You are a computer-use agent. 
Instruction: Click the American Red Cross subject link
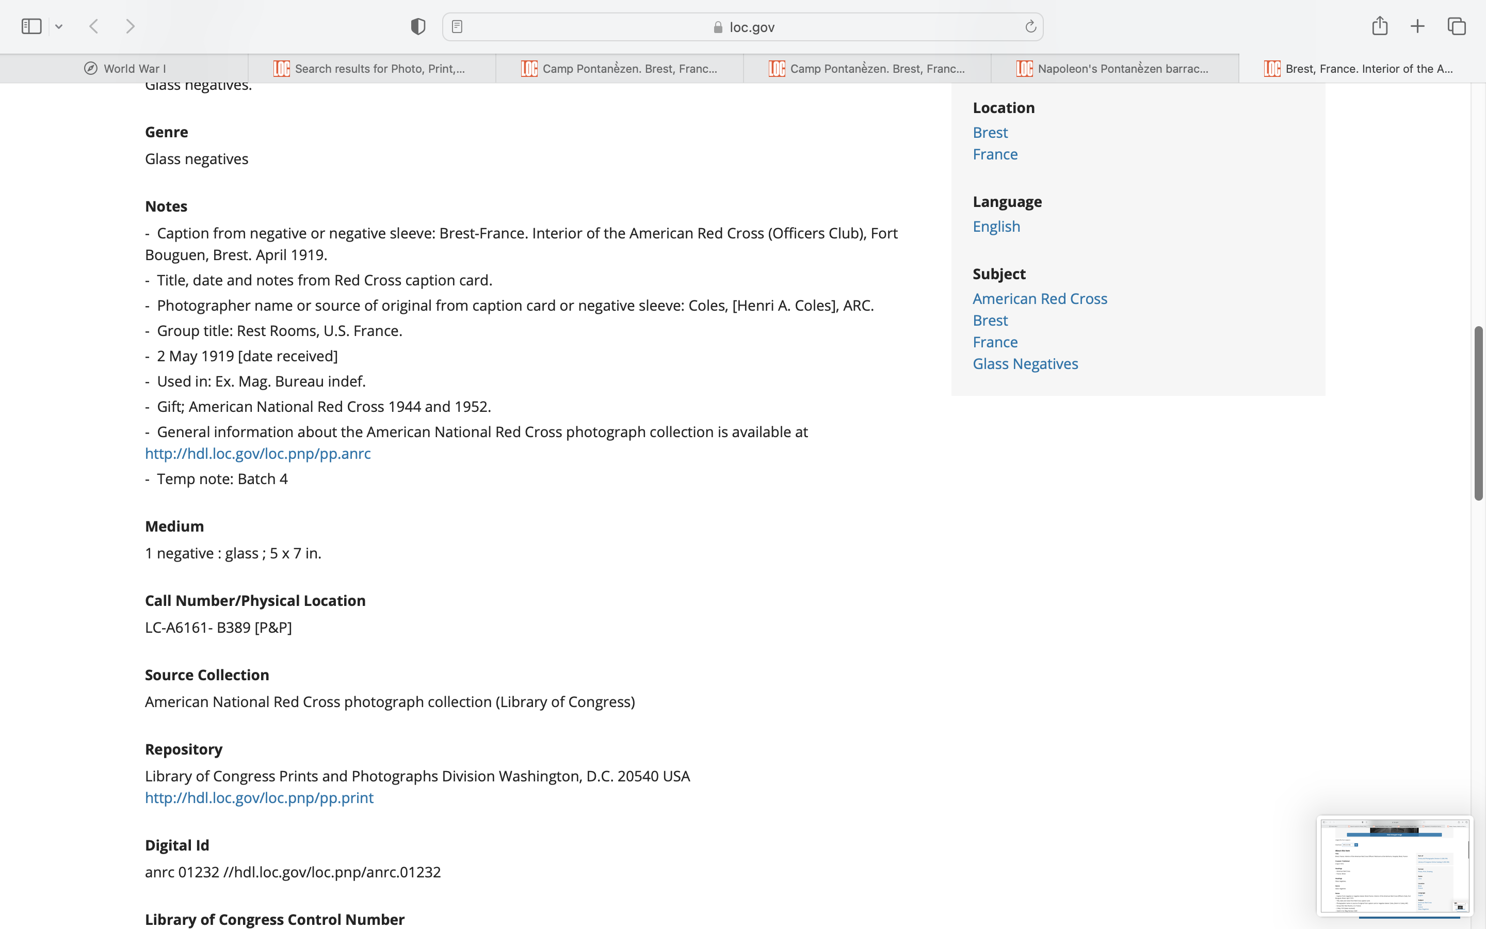click(1040, 299)
